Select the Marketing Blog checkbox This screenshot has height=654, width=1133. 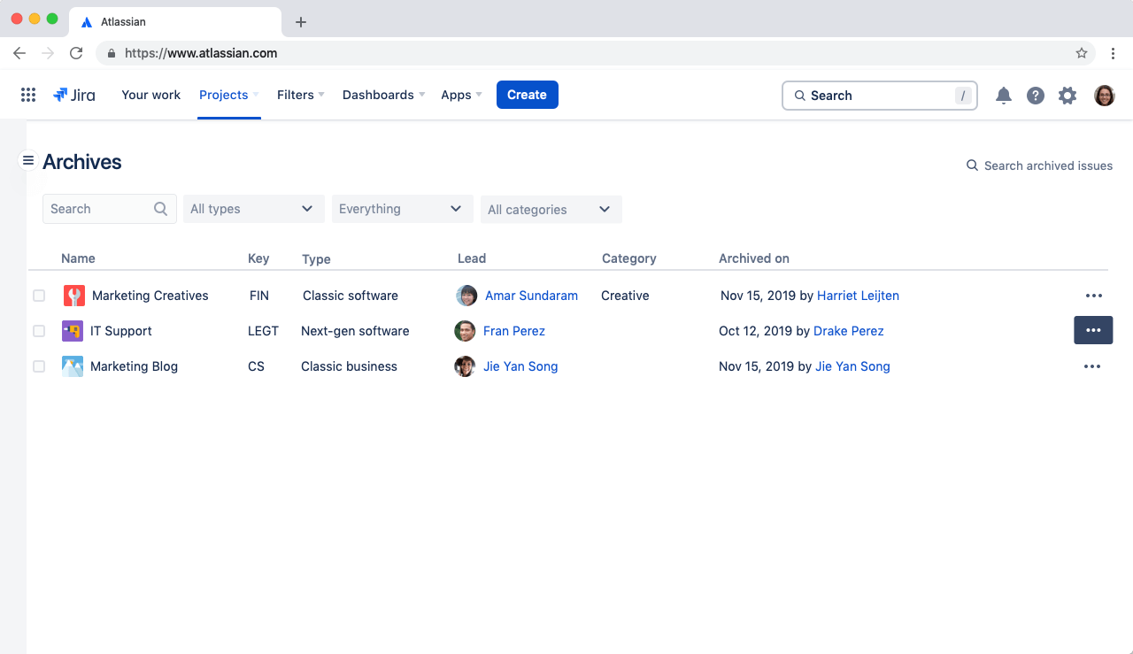pos(38,365)
